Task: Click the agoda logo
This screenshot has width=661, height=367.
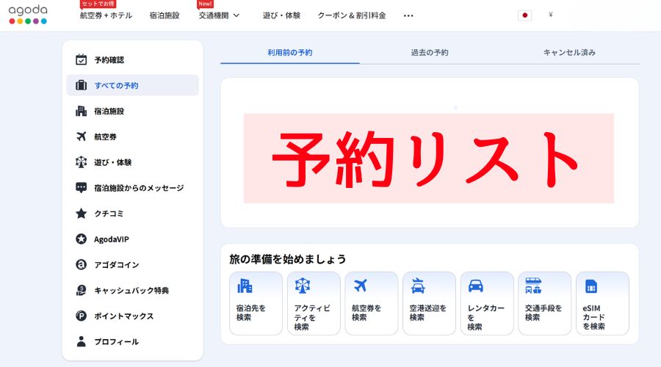Action: [x=28, y=14]
